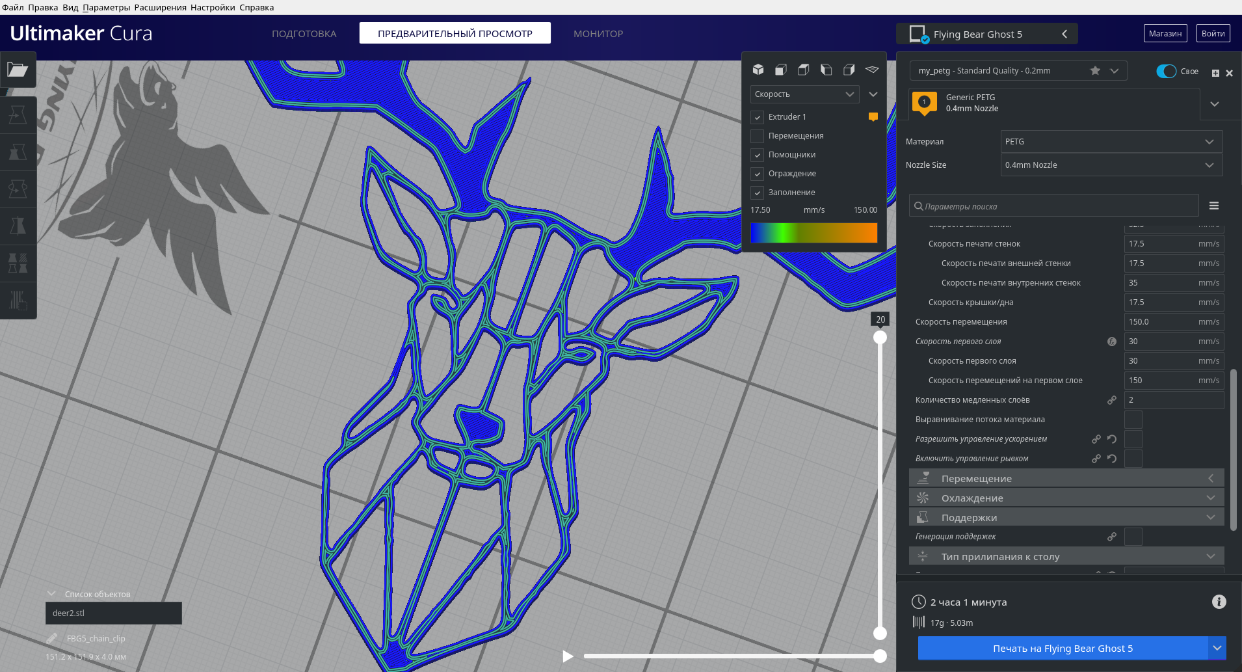Click link icon on Количество медленных слоёв
The image size is (1242, 672).
point(1112,400)
